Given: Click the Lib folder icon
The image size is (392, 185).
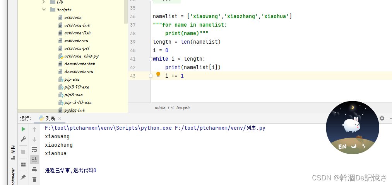Looking at the screenshot, I should 52,2.
